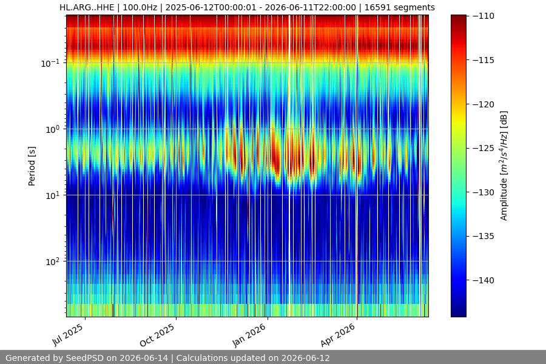
Task: Click the 'Jul 2025' x-axis label
Action: (68, 335)
